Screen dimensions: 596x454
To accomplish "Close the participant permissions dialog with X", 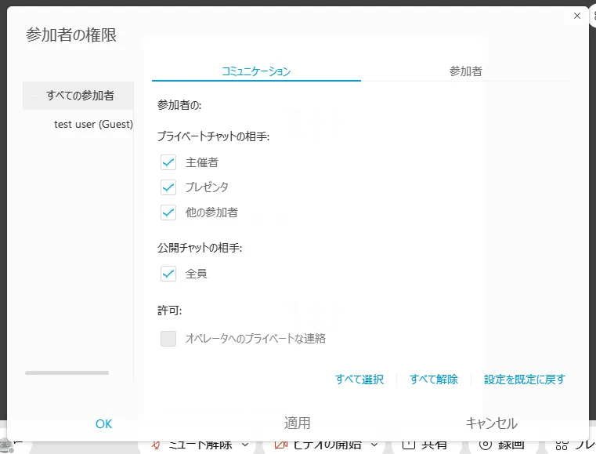I will tap(577, 16).
